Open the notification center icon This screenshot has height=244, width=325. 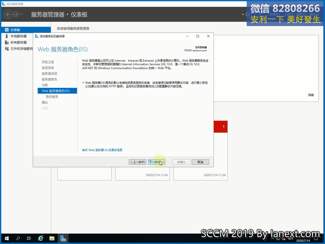click(316, 239)
